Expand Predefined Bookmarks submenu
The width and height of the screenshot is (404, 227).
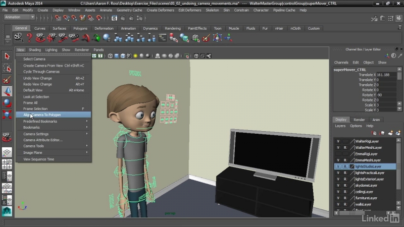coord(54,121)
